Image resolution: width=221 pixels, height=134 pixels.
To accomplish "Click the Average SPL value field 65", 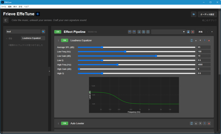I will tap(204, 47).
